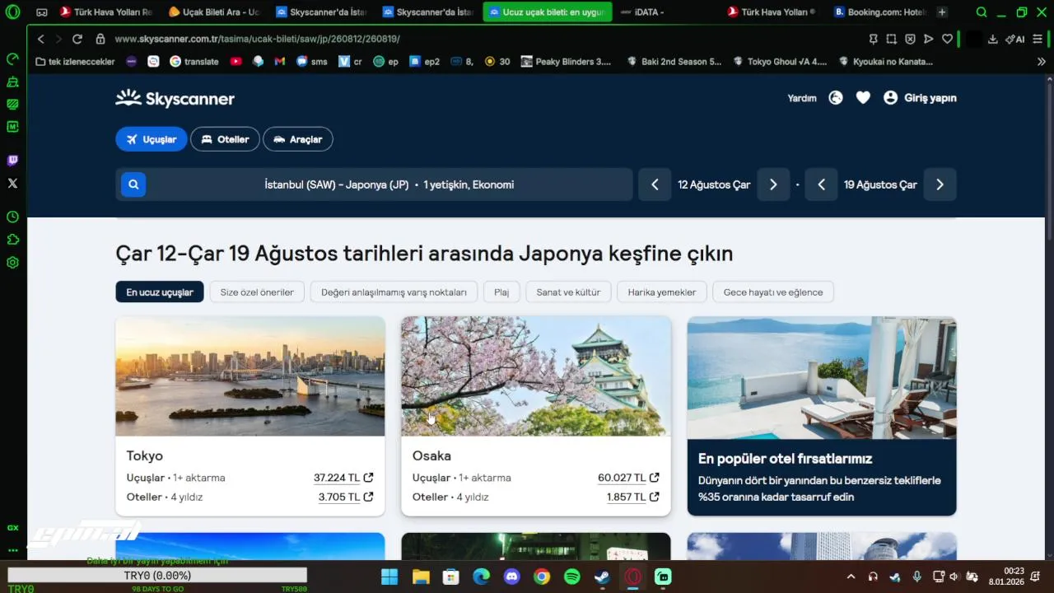The width and height of the screenshot is (1054, 593).
Task: Switch to the Uçak Bileti Ara browser tab
Action: click(214, 12)
